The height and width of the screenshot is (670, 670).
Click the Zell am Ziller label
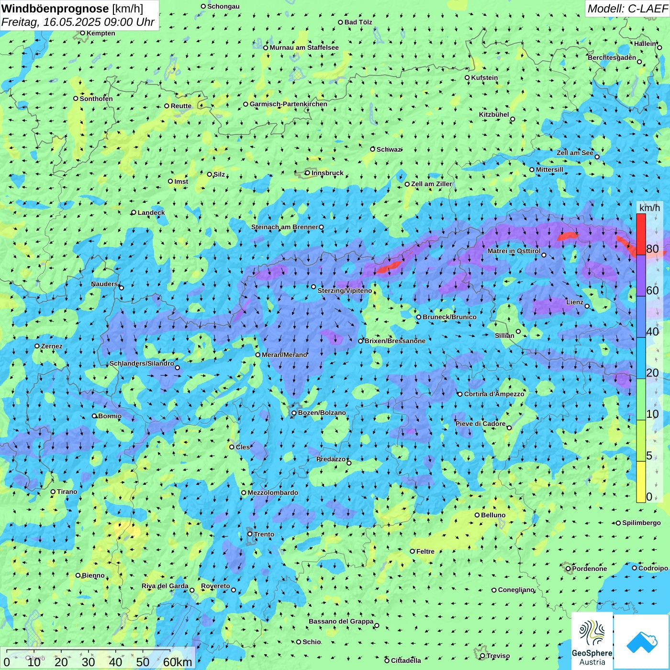tap(431, 184)
